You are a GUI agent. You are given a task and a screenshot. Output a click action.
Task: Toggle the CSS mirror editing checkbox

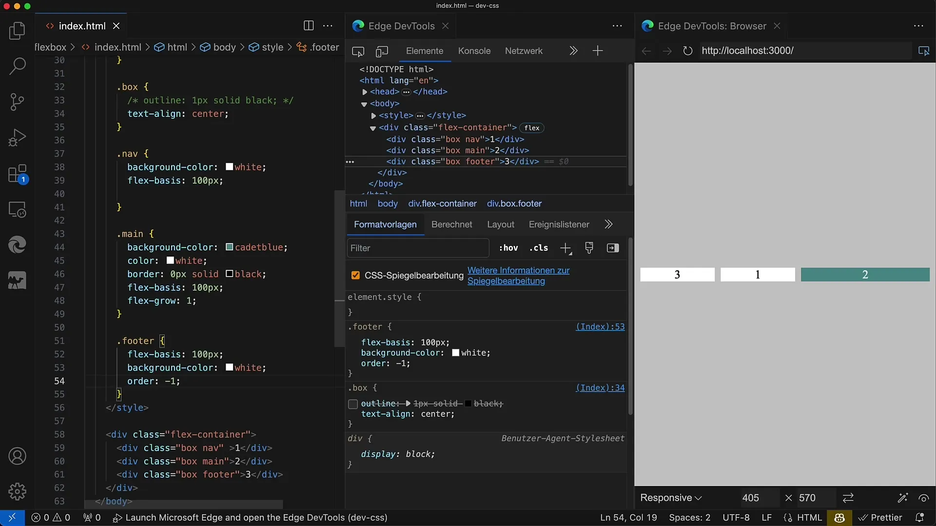[355, 275]
